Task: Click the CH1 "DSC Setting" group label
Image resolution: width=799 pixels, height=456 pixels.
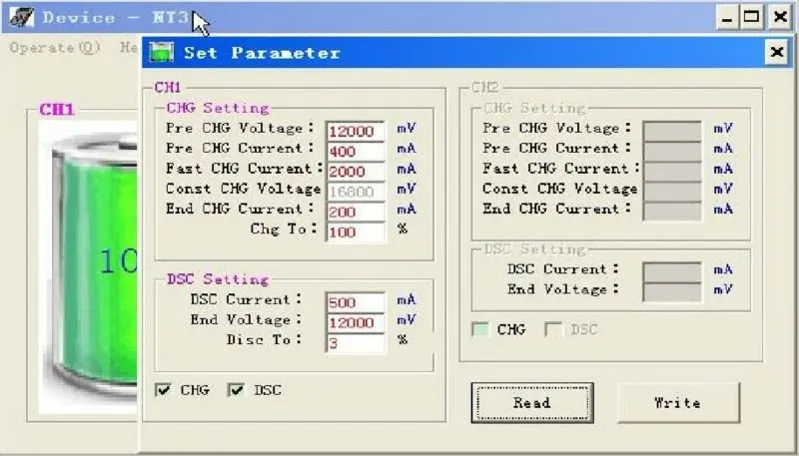Action: coord(218,279)
